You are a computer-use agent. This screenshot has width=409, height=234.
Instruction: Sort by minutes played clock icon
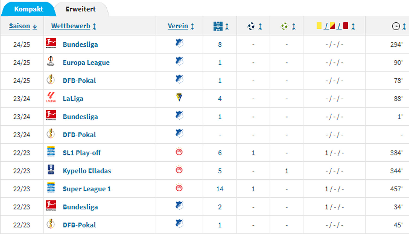[396, 26]
